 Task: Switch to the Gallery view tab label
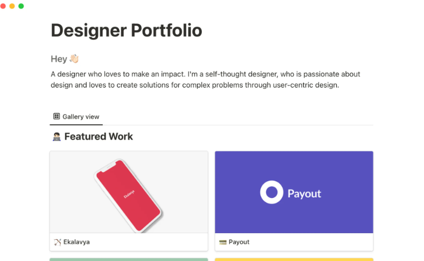81,117
